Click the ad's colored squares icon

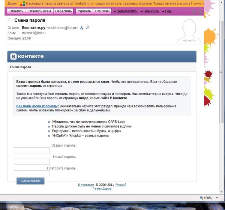pos(22,4)
